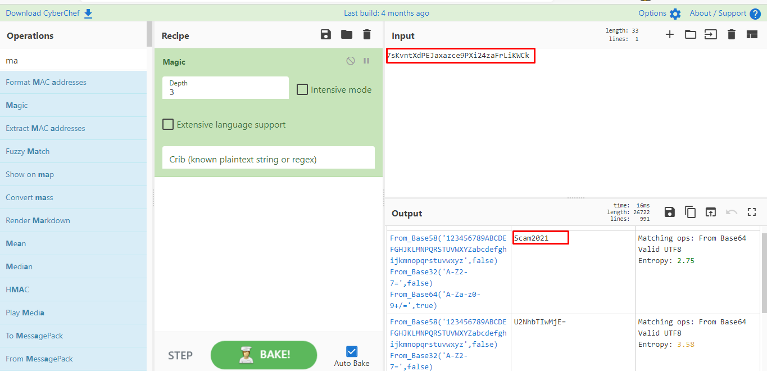Disable the Magic operation with the no-entry icon
The image size is (767, 371).
click(x=350, y=60)
